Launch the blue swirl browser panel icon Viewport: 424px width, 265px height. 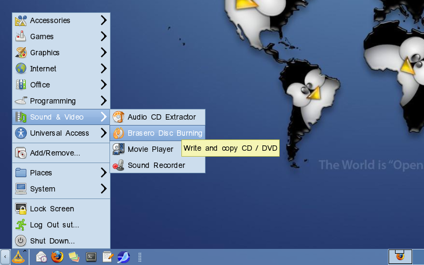coord(123,257)
